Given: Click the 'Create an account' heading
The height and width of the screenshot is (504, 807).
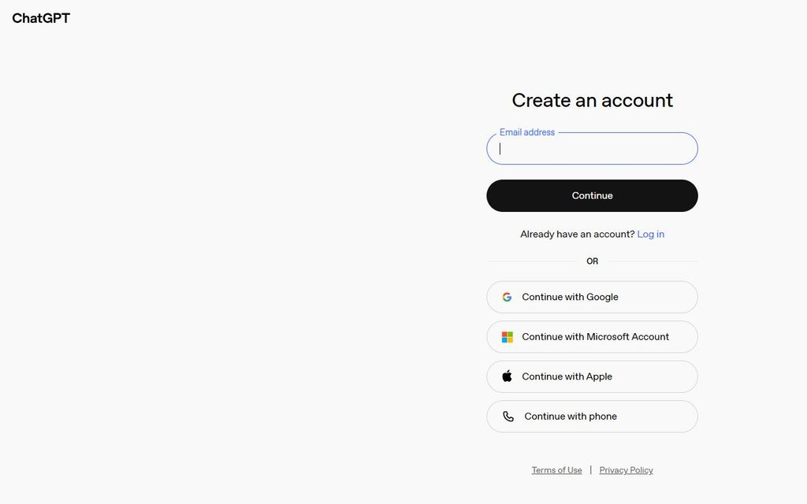Looking at the screenshot, I should (592, 100).
